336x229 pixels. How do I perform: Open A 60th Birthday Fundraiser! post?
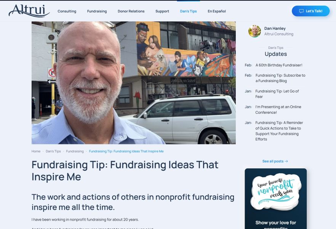[279, 65]
